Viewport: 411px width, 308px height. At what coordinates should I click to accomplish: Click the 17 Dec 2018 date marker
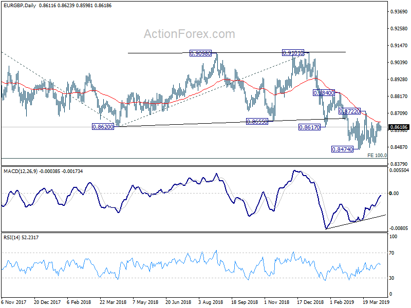(x=310, y=302)
